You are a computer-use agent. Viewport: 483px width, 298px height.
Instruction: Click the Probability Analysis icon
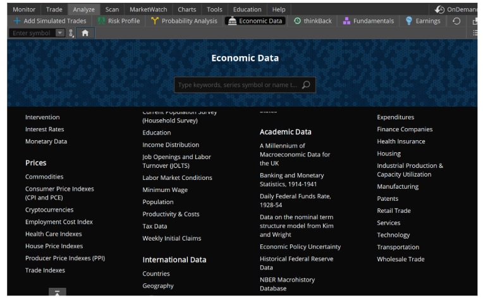pyautogui.click(x=155, y=21)
